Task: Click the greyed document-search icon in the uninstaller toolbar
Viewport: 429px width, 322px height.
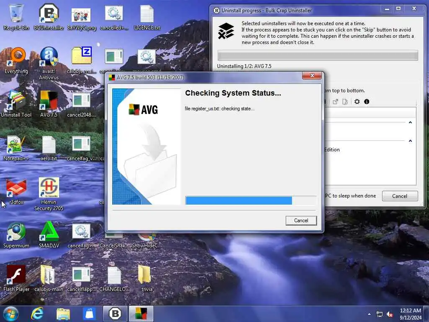Action: (345, 101)
